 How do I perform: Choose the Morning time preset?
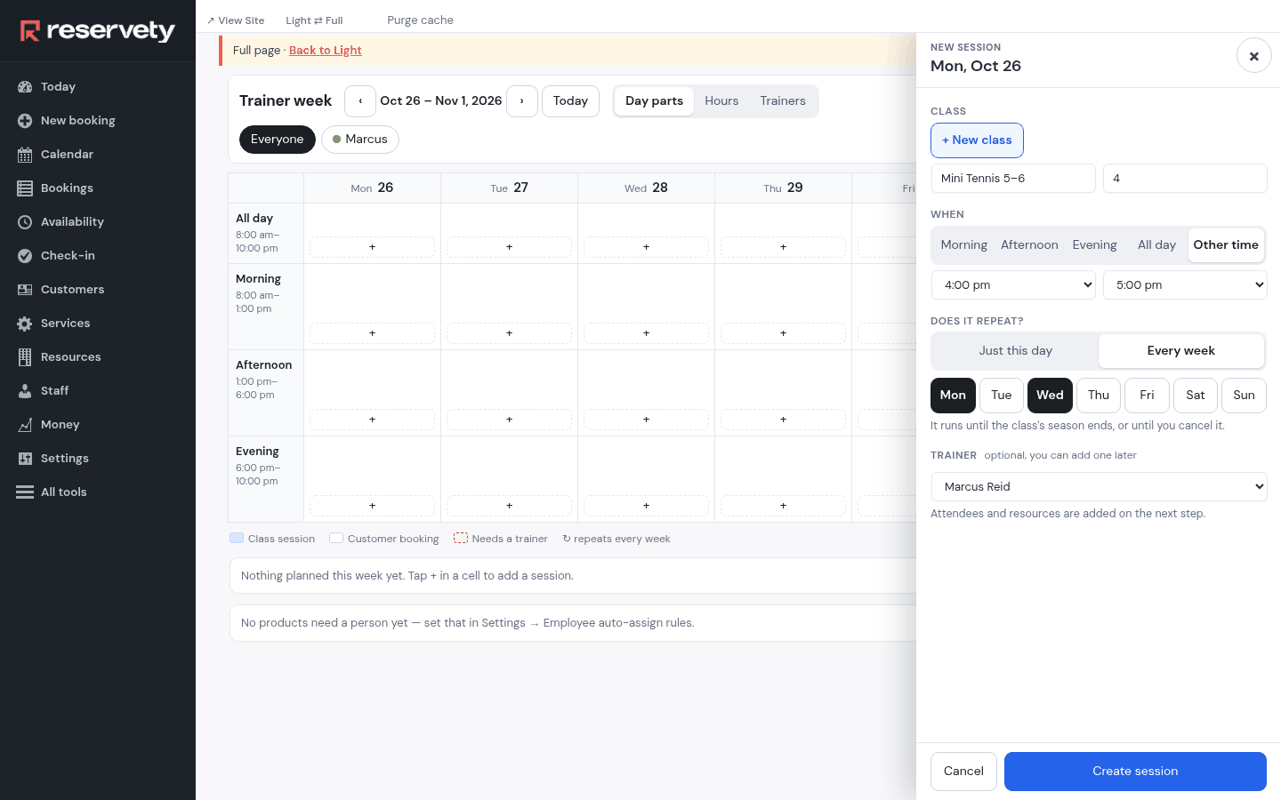tap(964, 245)
